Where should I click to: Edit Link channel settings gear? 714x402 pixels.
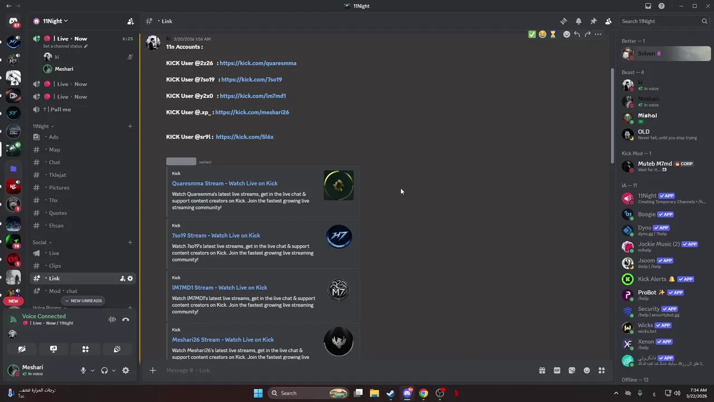pyautogui.click(x=131, y=278)
